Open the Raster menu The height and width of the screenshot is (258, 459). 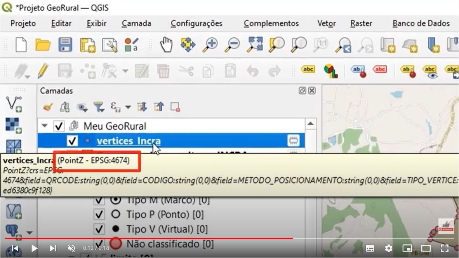(361, 23)
